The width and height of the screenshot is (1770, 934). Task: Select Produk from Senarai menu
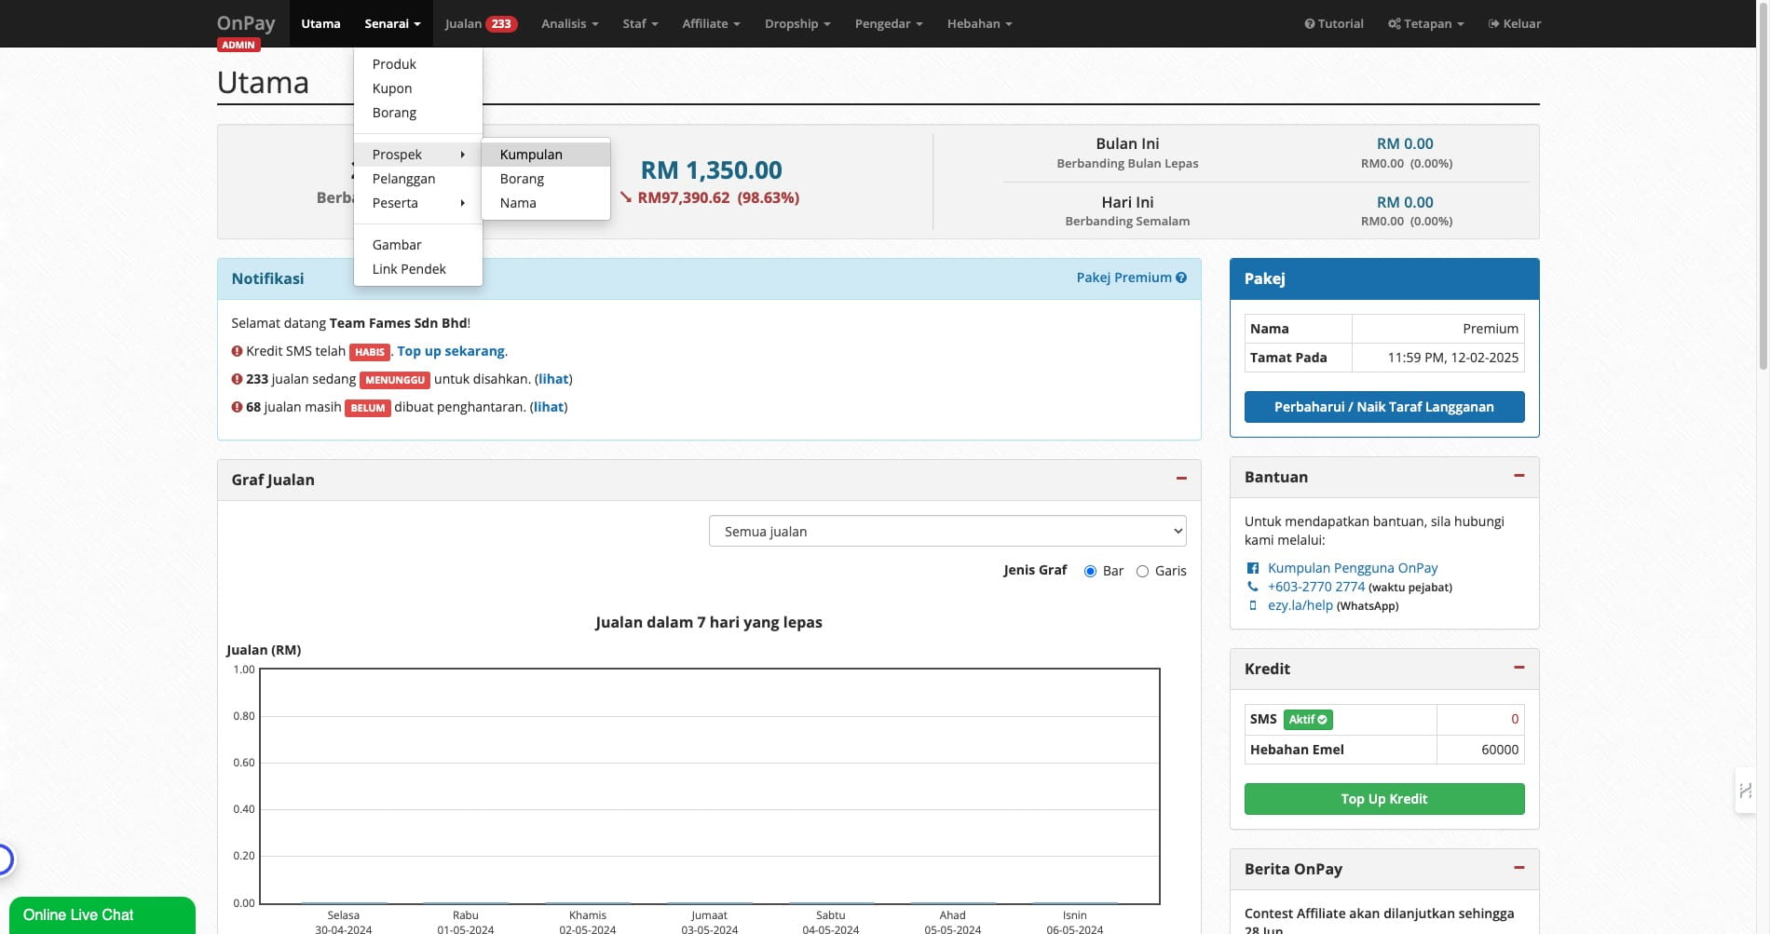[418, 64]
